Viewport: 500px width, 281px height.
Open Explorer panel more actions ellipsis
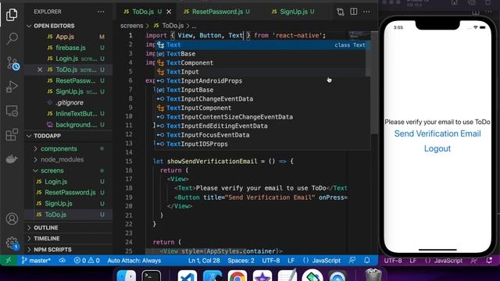[101, 12]
